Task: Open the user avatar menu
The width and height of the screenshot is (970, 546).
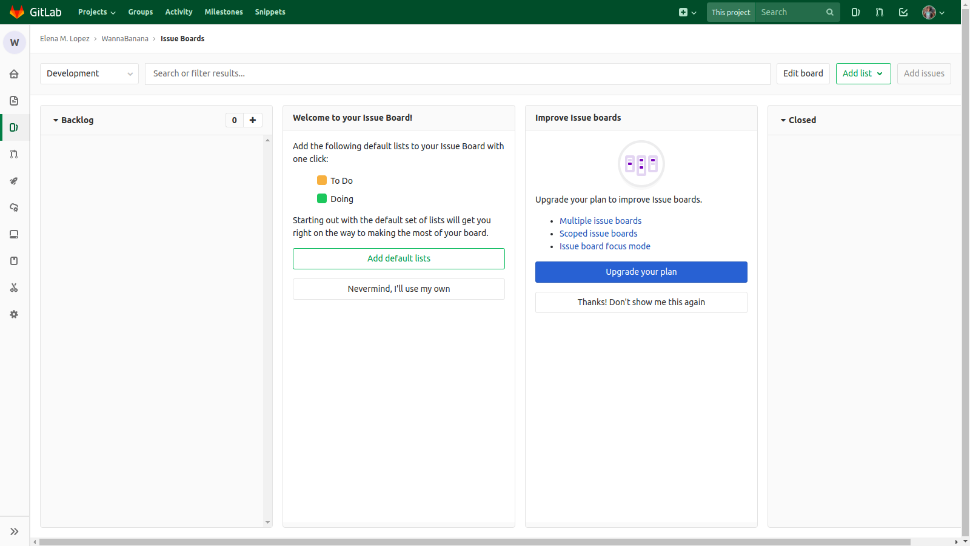Action: 934,12
